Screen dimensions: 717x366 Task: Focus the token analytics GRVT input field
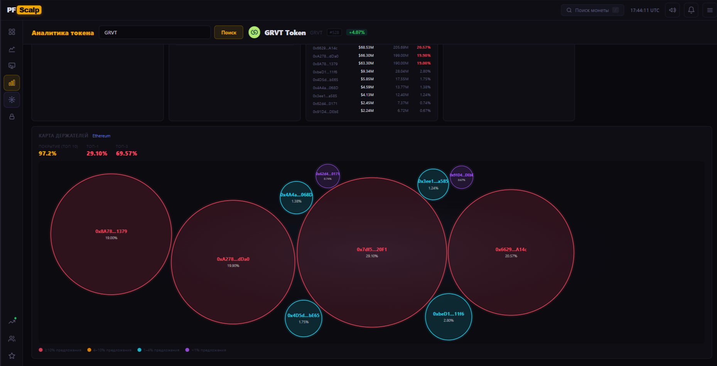[x=155, y=32]
